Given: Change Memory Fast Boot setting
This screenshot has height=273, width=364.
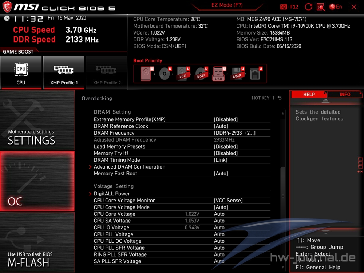Looking at the screenshot, I should point(182,173).
